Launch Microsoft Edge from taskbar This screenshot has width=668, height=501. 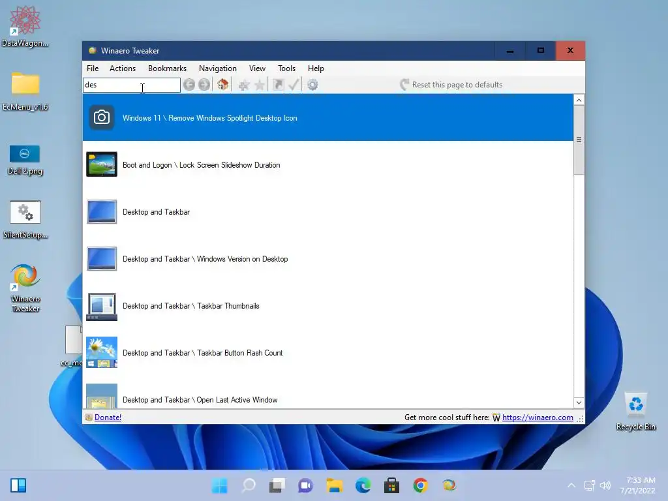point(363,485)
